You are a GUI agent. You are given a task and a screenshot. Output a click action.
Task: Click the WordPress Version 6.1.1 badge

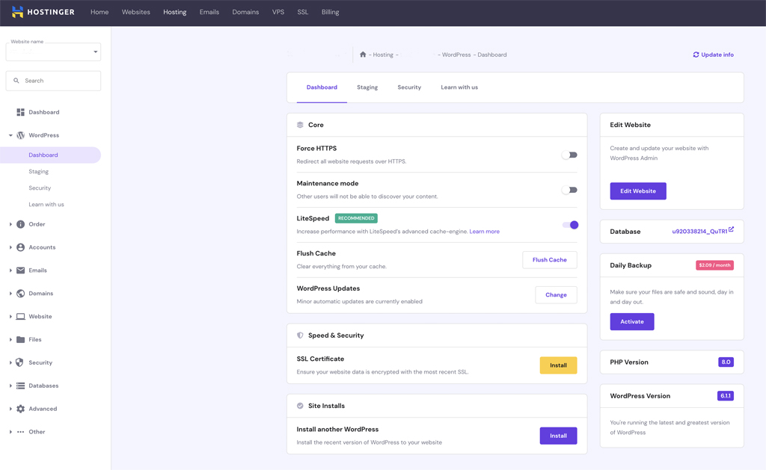tap(726, 396)
